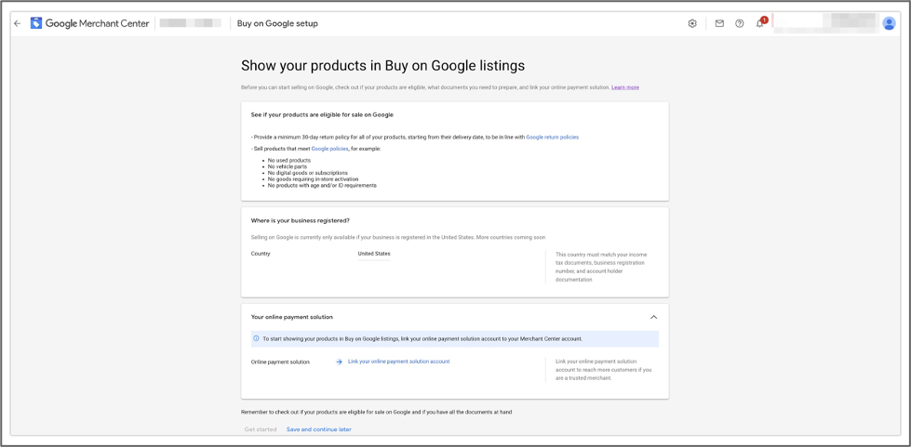911x447 pixels.
Task: Open the Google policies link
Action: [329, 150]
